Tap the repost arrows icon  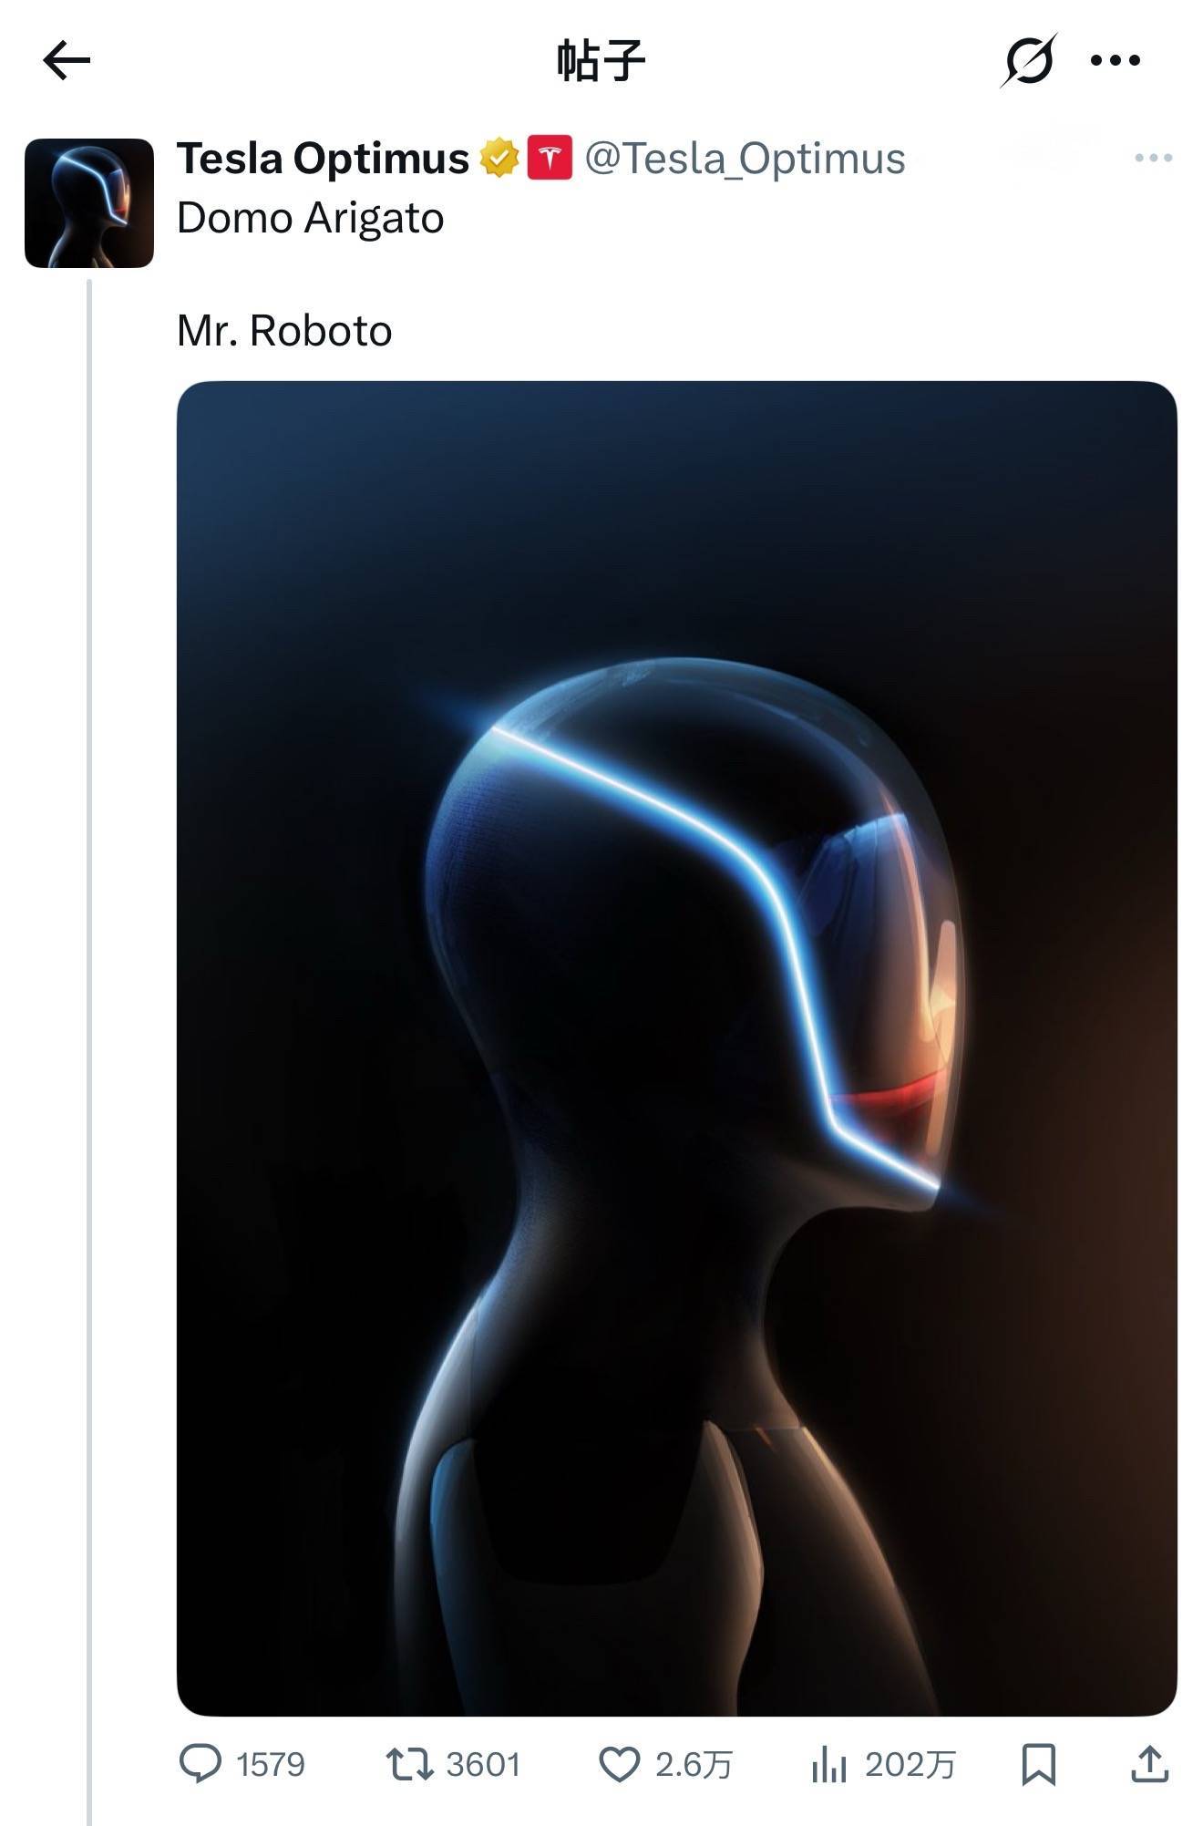[x=410, y=1764]
